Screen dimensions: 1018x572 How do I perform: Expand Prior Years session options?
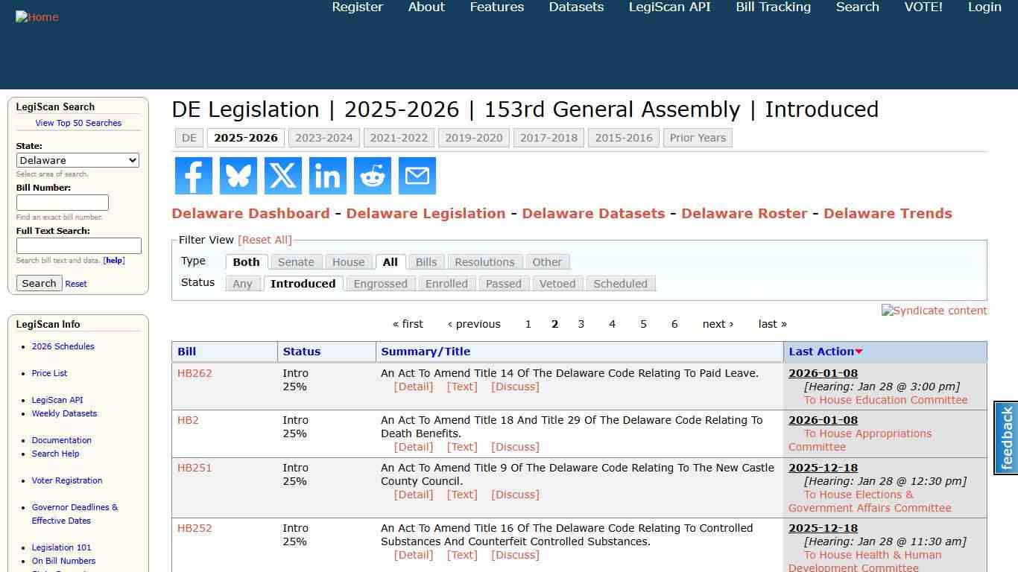[x=698, y=137]
